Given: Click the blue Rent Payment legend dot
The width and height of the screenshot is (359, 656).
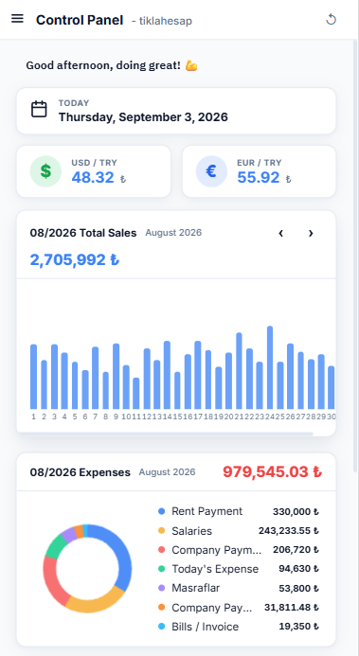Looking at the screenshot, I should pyautogui.click(x=162, y=511).
